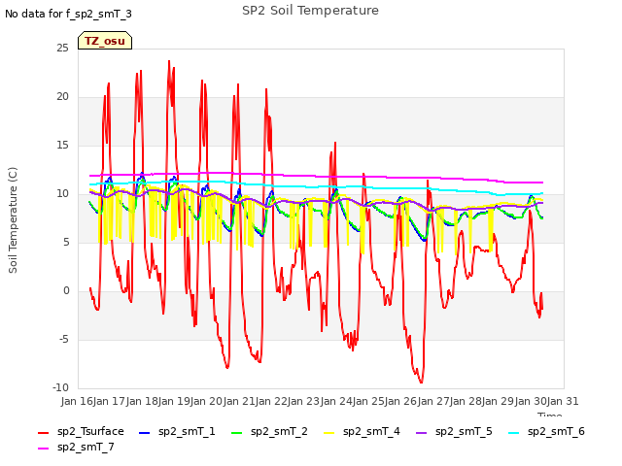The height and width of the screenshot is (466, 622).
Task: Click the highest red surface temperature peak
Action: click(169, 61)
